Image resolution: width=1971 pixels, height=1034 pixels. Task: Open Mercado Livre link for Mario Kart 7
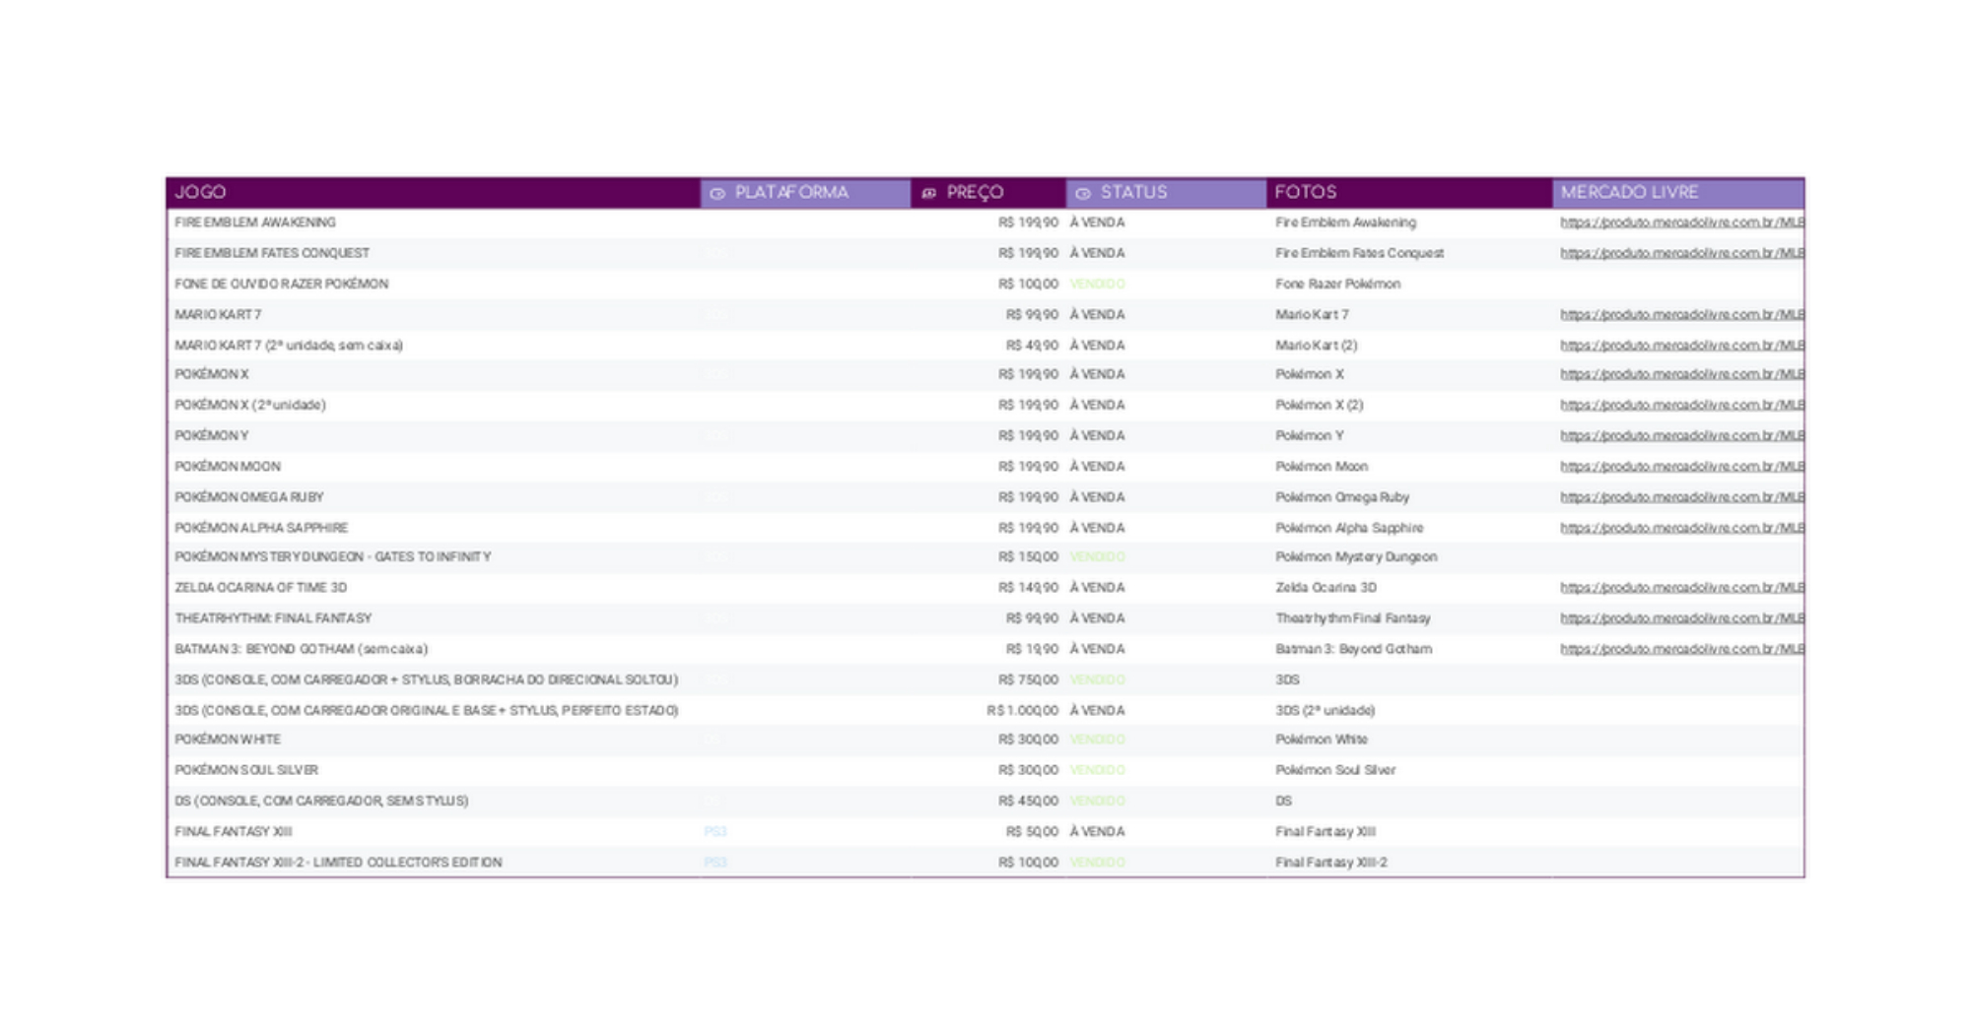[x=1681, y=315]
